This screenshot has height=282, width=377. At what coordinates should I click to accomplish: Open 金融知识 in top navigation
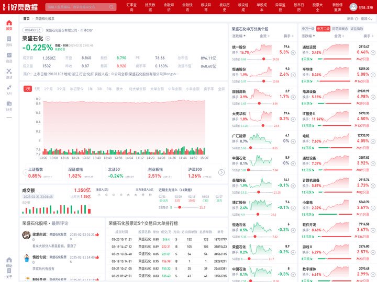(x=169, y=7)
